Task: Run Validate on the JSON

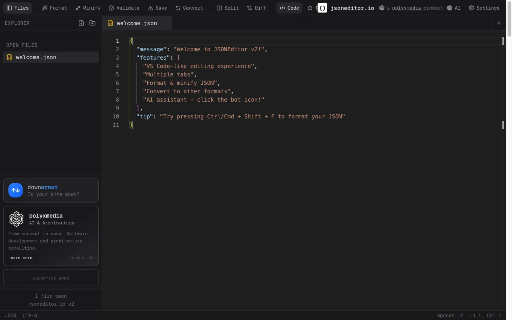Action: [x=124, y=8]
